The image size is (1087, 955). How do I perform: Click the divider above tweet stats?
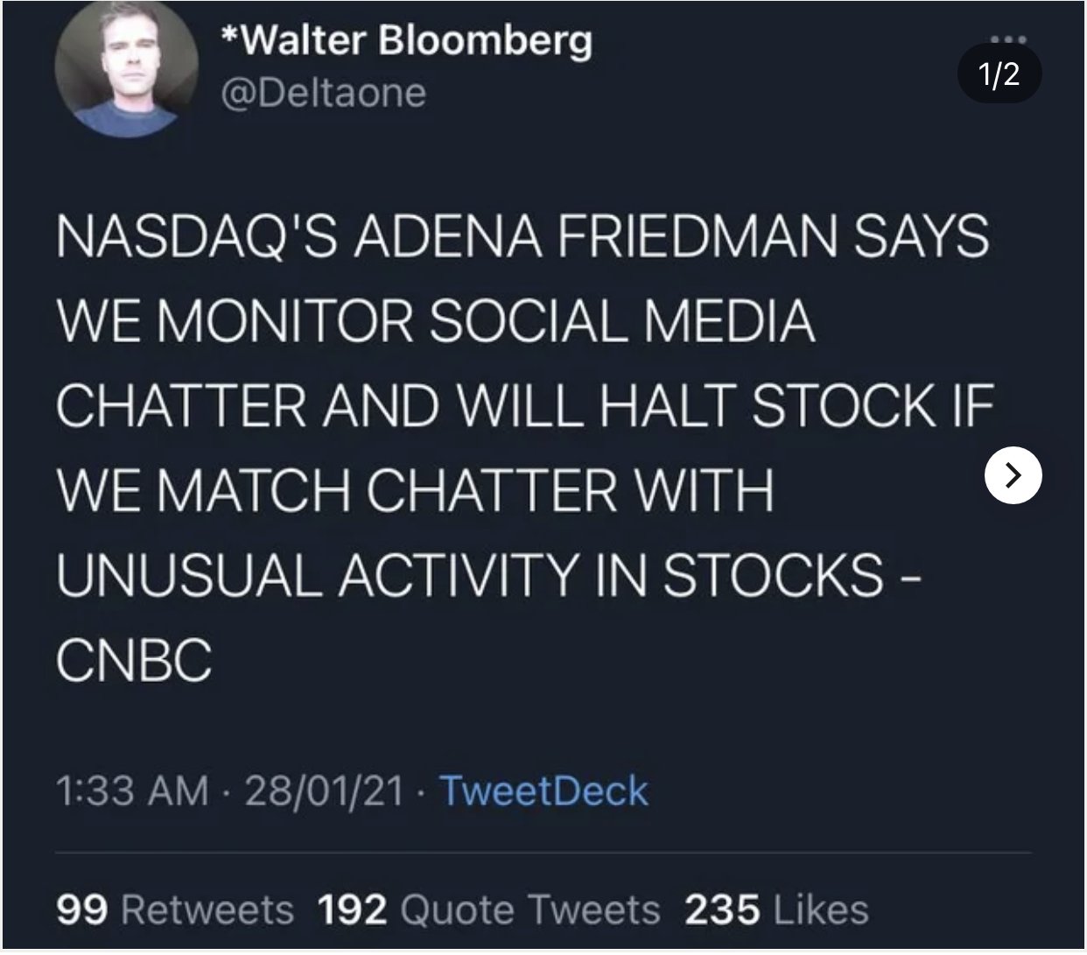coord(543,853)
